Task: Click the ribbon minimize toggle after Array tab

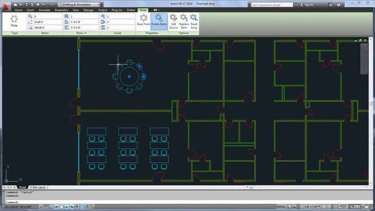Action: click(x=156, y=10)
